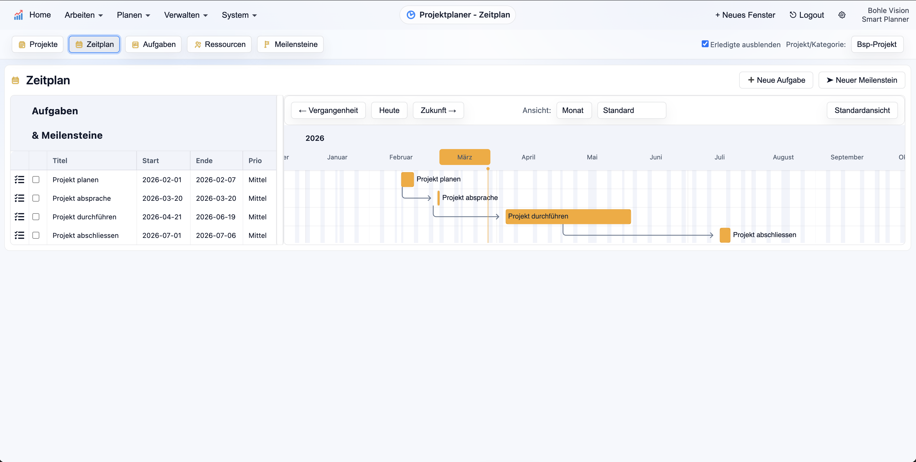Click the Projekt durchführen Gantt bar
Screen dimensions: 916x462
(568, 216)
